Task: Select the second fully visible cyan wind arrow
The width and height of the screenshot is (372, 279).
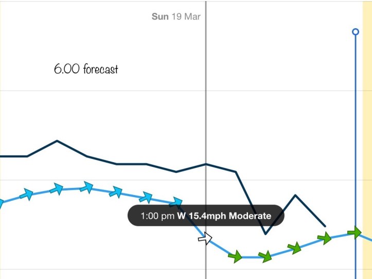Action: point(57,189)
